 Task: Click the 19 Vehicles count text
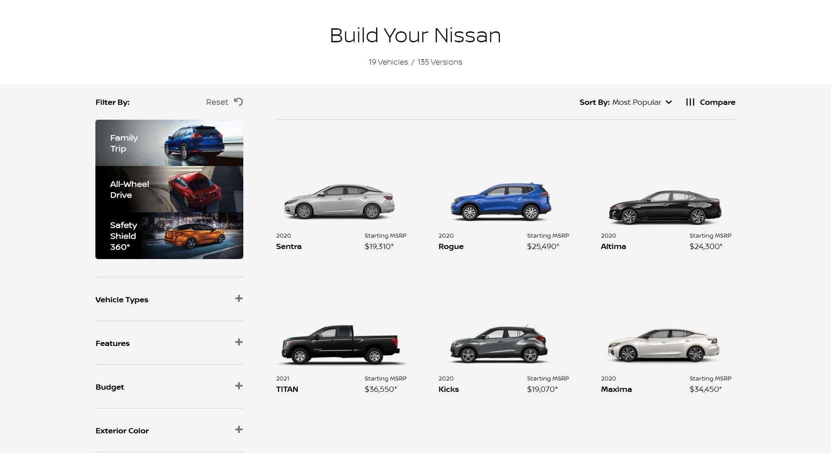tap(388, 62)
